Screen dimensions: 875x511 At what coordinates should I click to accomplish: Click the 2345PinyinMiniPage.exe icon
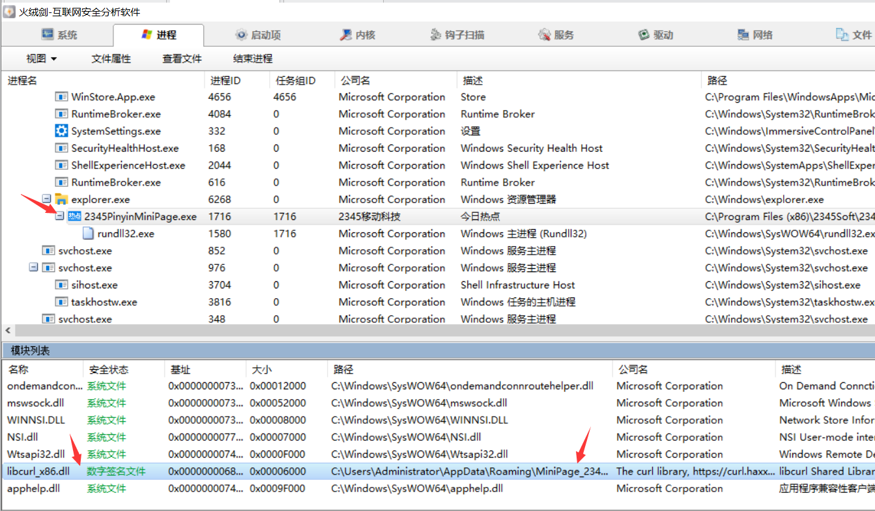coord(74,217)
